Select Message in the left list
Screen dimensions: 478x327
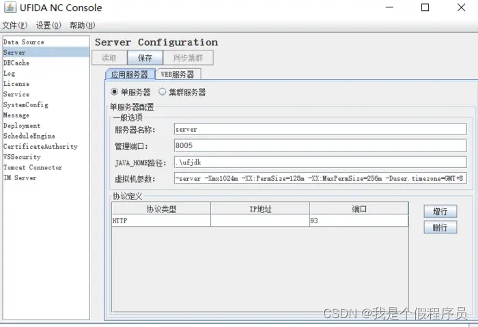[46, 115]
